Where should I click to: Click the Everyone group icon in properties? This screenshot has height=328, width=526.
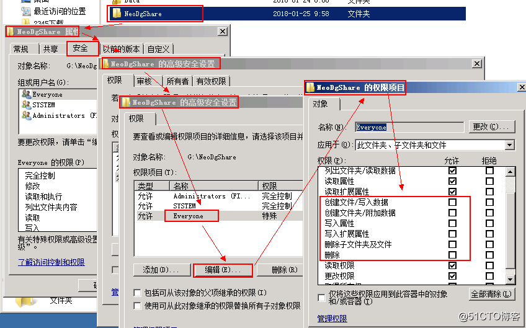pos(26,94)
